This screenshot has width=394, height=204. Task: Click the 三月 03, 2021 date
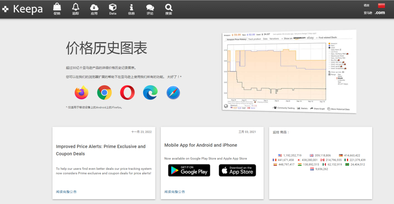247,132
